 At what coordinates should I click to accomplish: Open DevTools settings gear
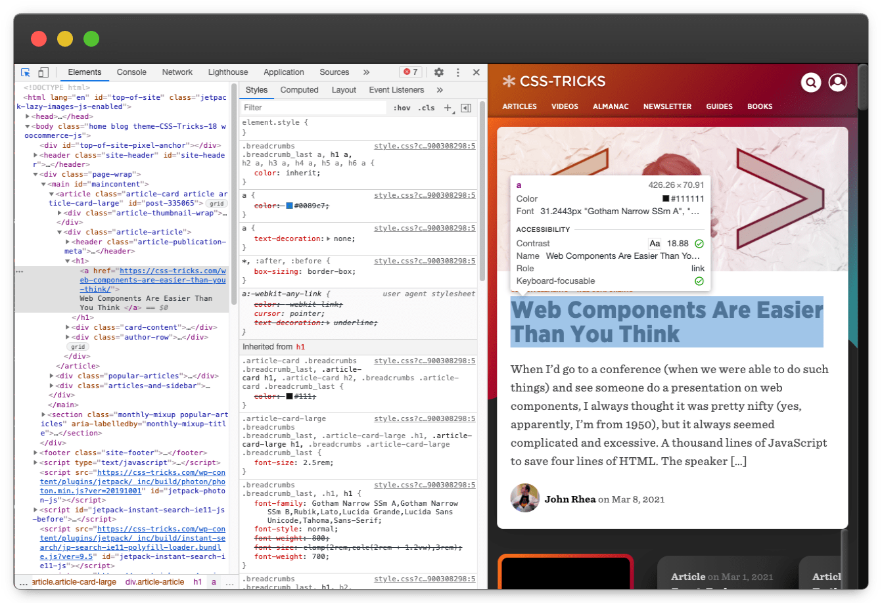(439, 72)
